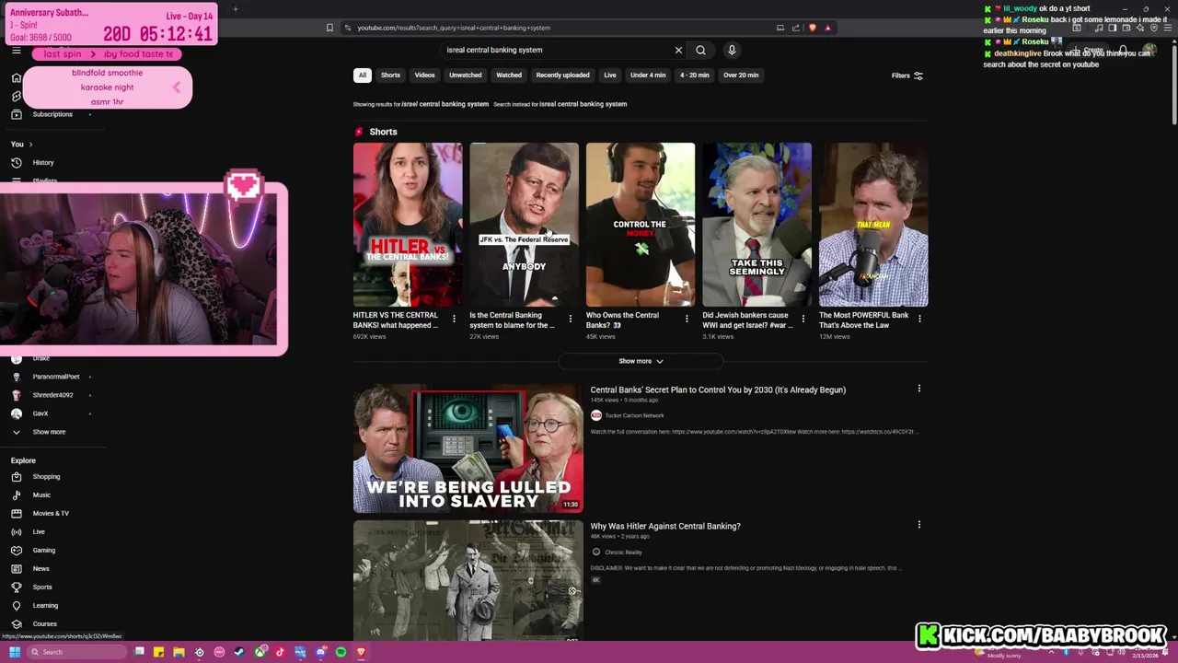Open the Hitler vs the Central Banks short
1178x663 pixels.
point(408,225)
